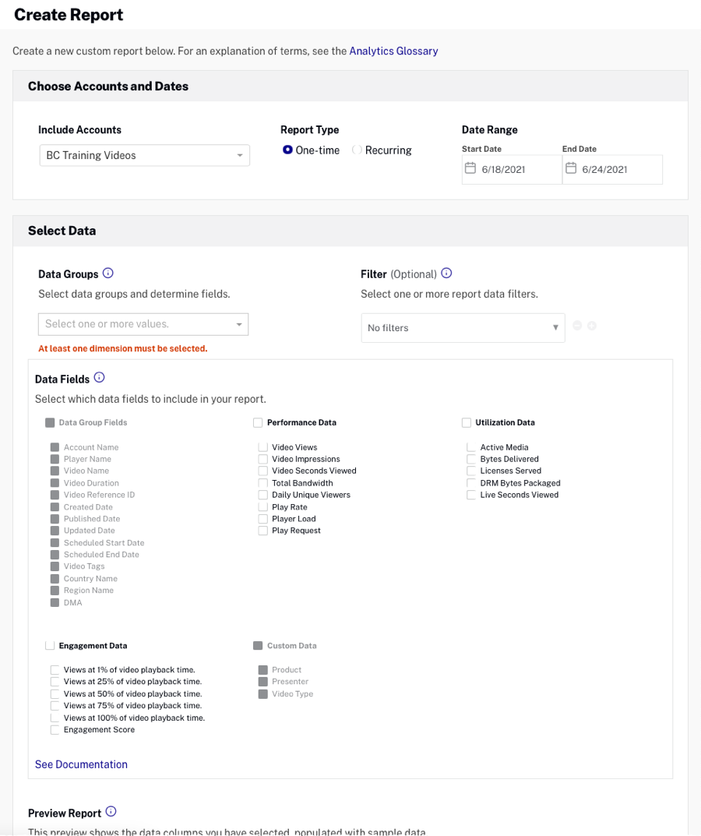
Task: Open the Data Fields info tooltip
Action: 98,376
